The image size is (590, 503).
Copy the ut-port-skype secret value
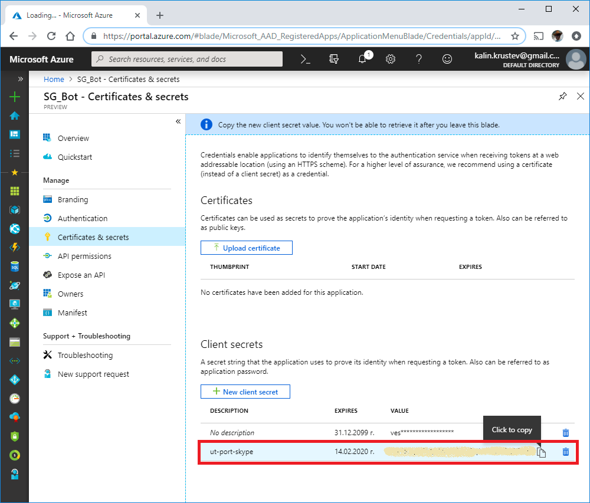point(541,452)
